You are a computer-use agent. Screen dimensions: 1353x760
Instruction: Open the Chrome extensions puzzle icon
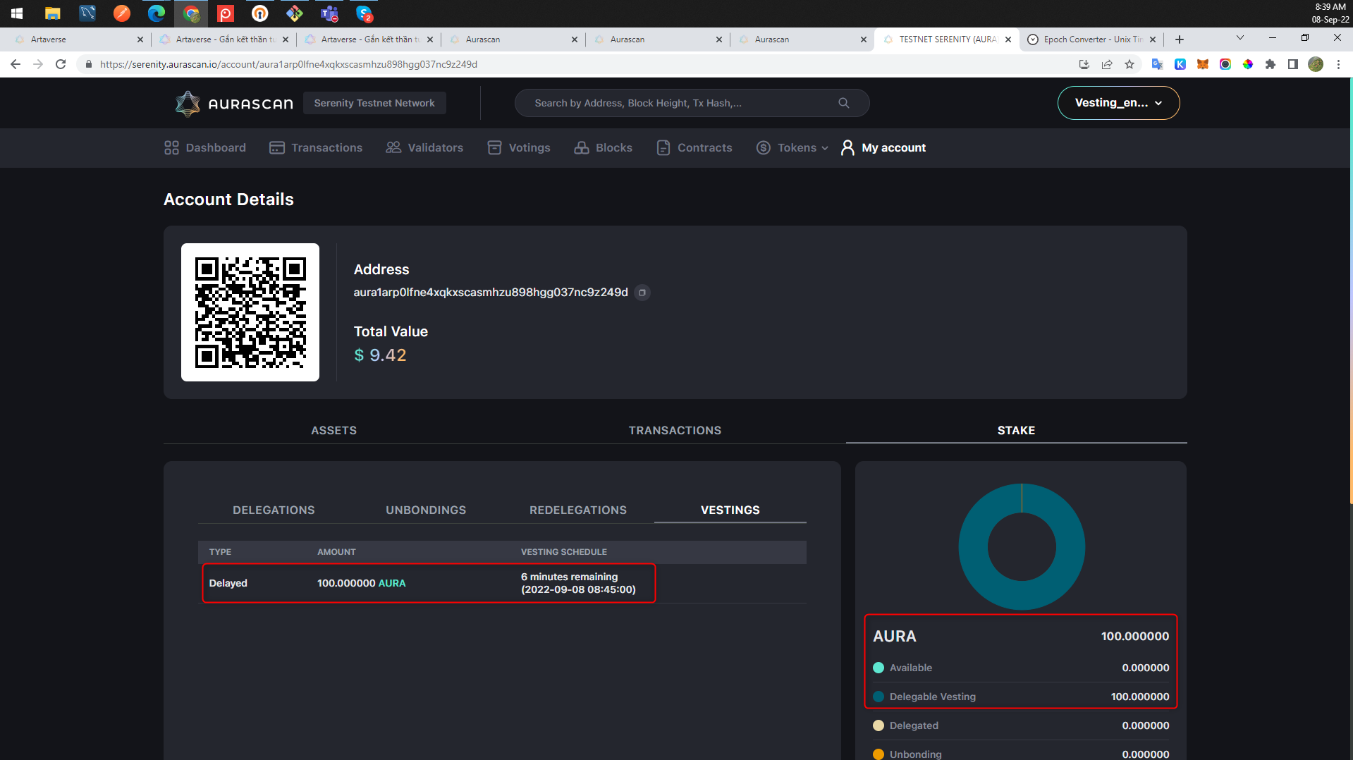1271,64
